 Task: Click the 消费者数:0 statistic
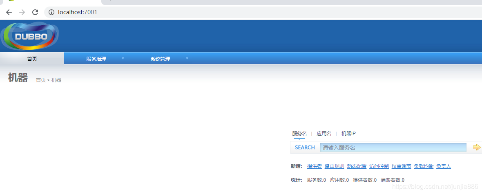(x=392, y=180)
